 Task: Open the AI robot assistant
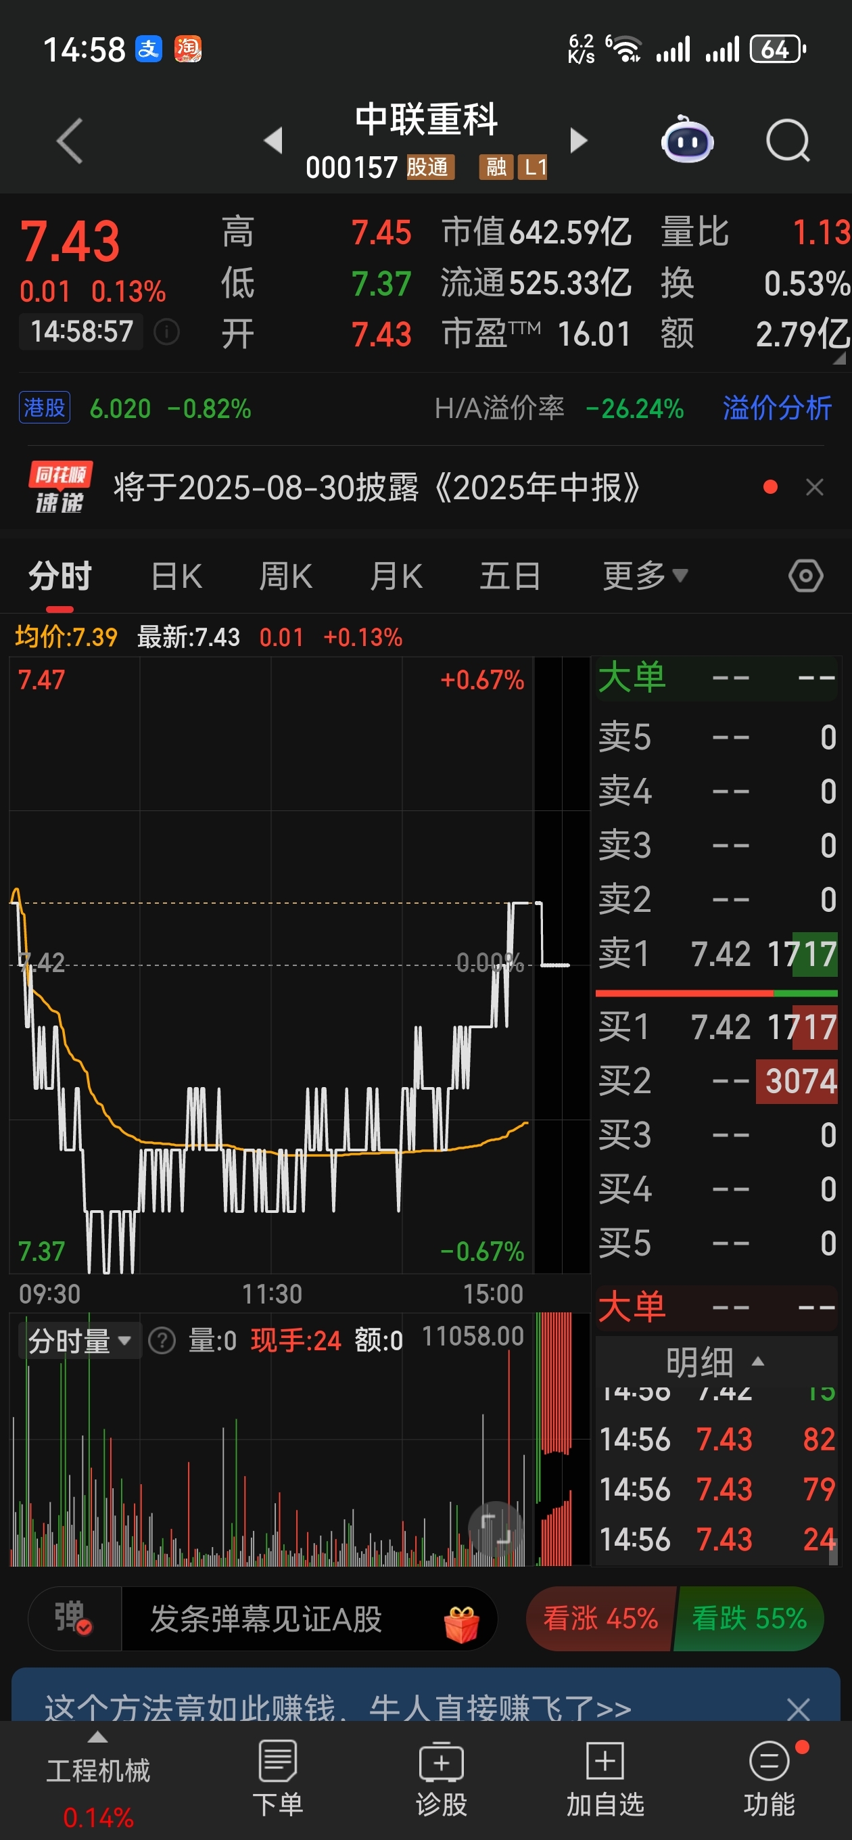click(x=687, y=140)
